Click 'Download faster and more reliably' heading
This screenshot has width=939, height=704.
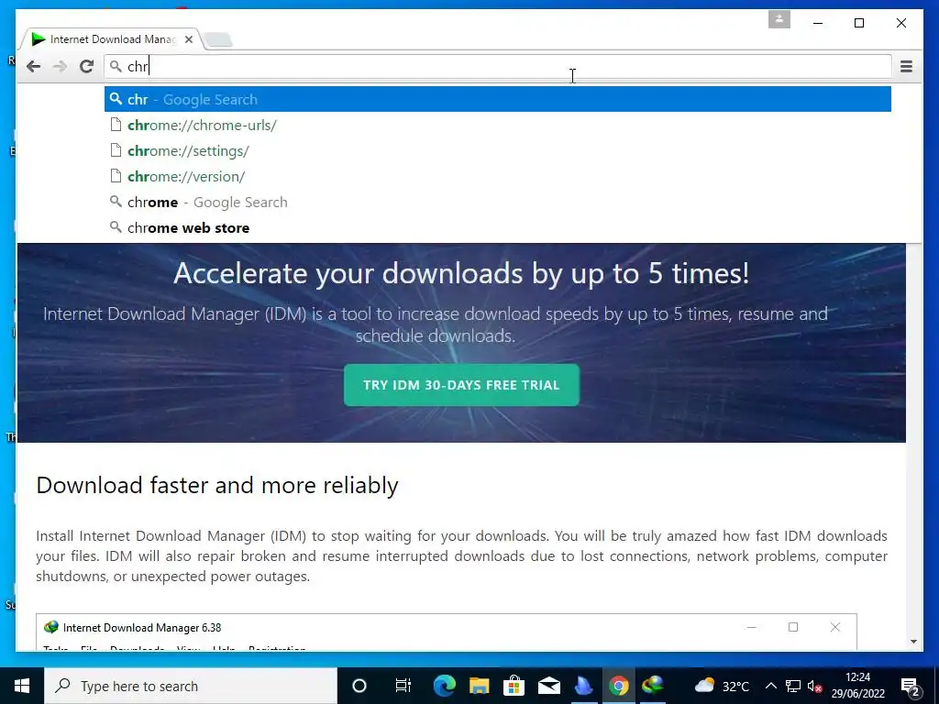click(x=216, y=486)
